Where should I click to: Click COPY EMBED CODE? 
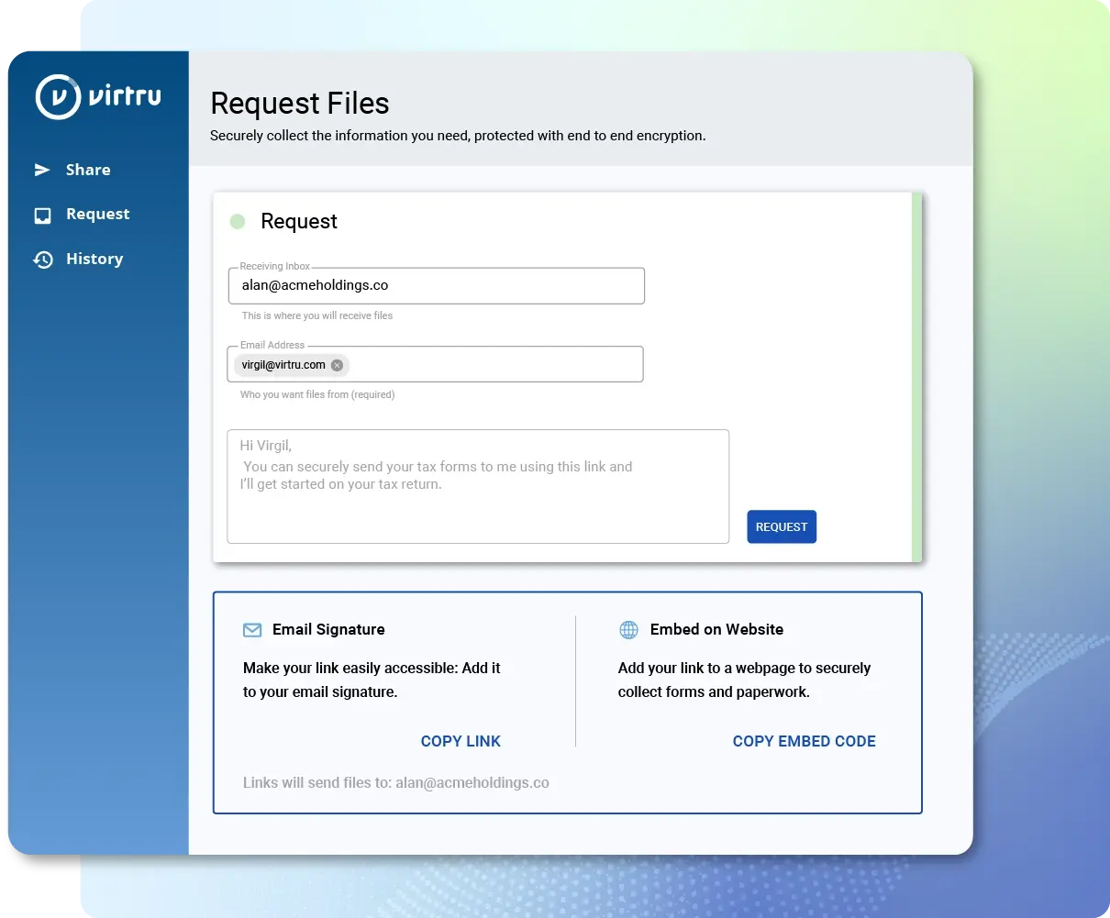(x=804, y=741)
